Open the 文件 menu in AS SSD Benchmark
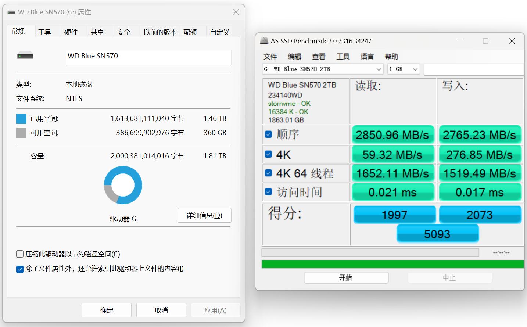The height and width of the screenshot is (327, 527). [x=270, y=57]
